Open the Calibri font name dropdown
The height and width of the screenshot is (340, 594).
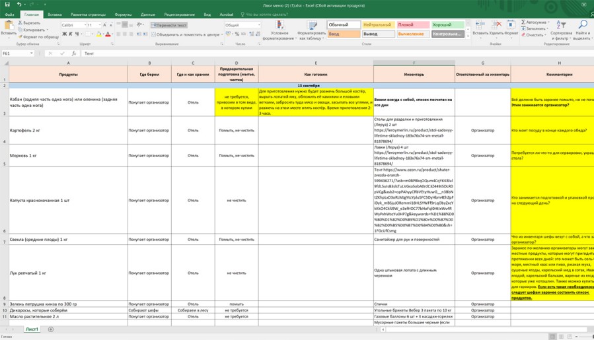pyautogui.click(x=84, y=25)
